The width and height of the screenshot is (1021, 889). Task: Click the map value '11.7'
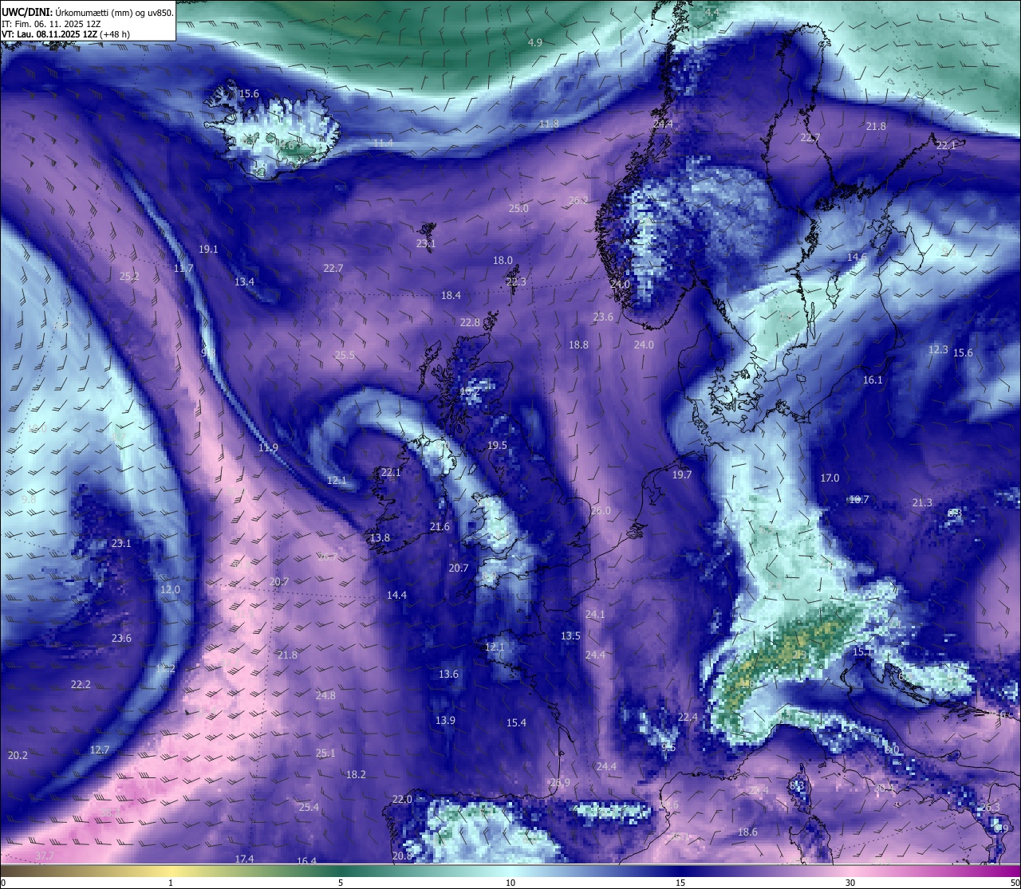(183, 268)
